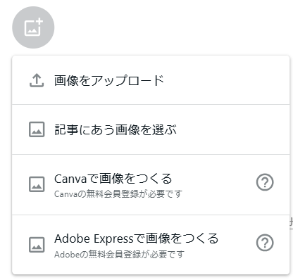Click the Canvaの無料会員登録が必要です note
Viewport: 293px width, 280px height.
[118, 194]
